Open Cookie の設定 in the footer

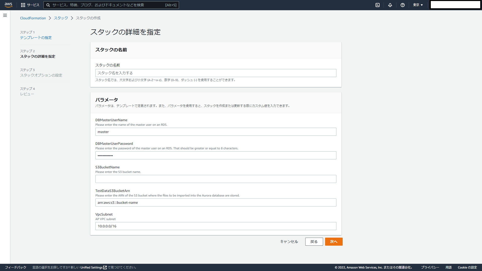point(467,267)
